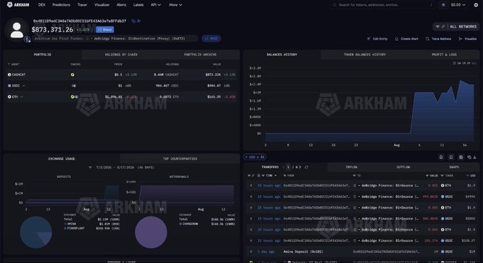
Task: Go to the previous transfers page arrow
Action: click(x=283, y=167)
